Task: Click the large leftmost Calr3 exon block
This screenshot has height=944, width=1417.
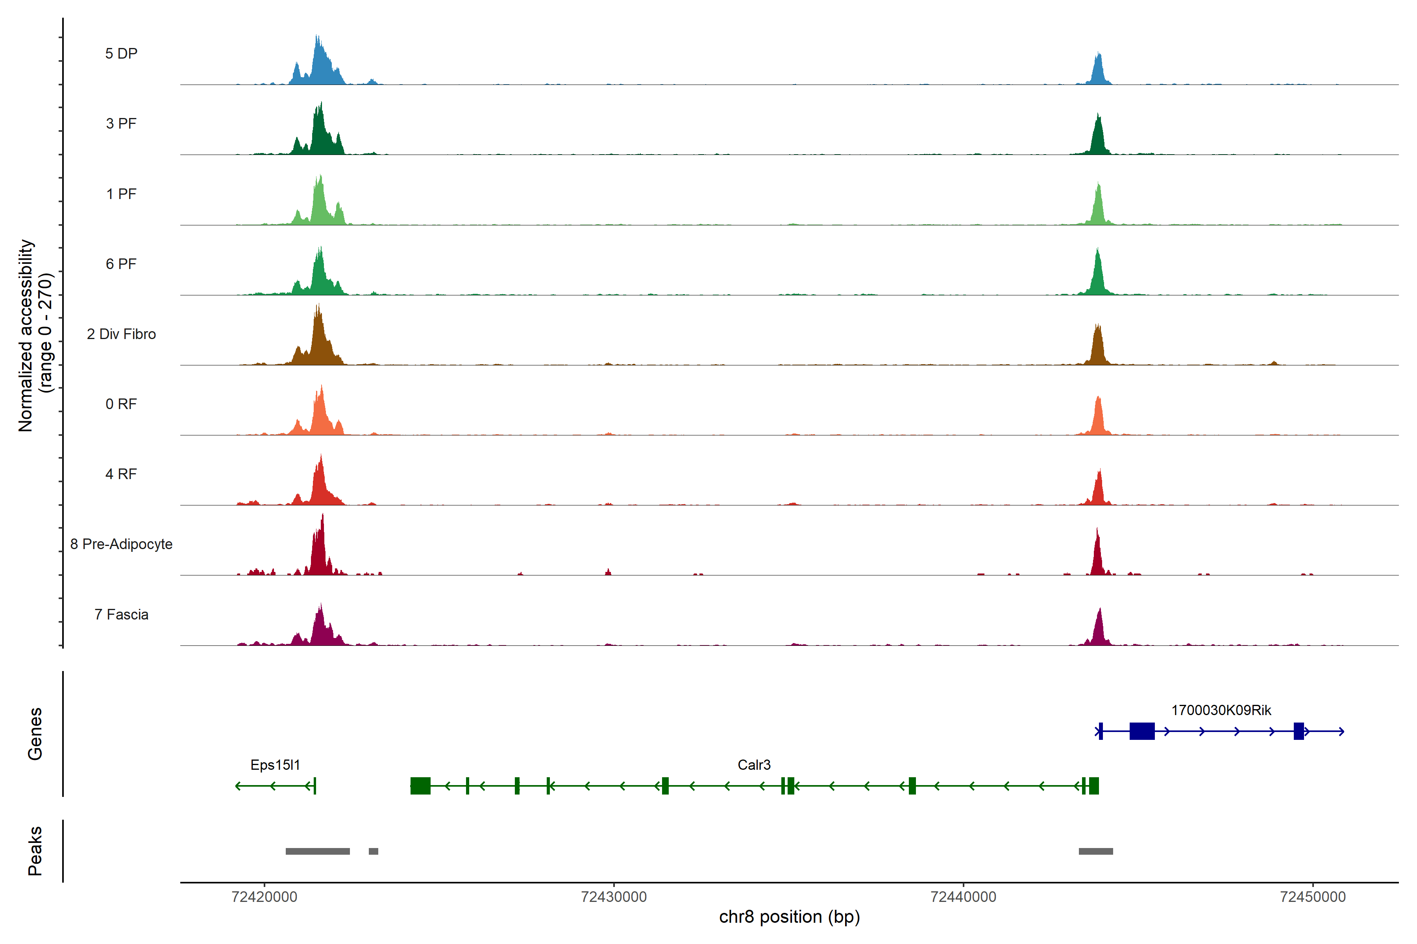Action: [420, 785]
